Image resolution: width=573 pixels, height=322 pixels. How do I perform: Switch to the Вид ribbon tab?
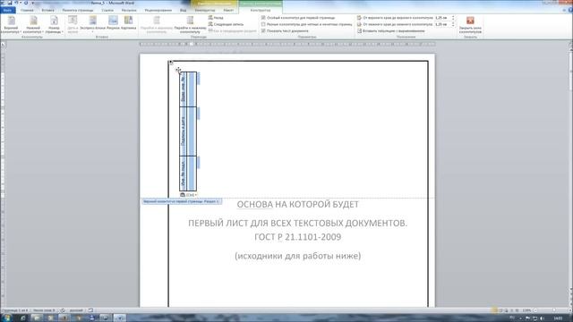pyautogui.click(x=183, y=10)
